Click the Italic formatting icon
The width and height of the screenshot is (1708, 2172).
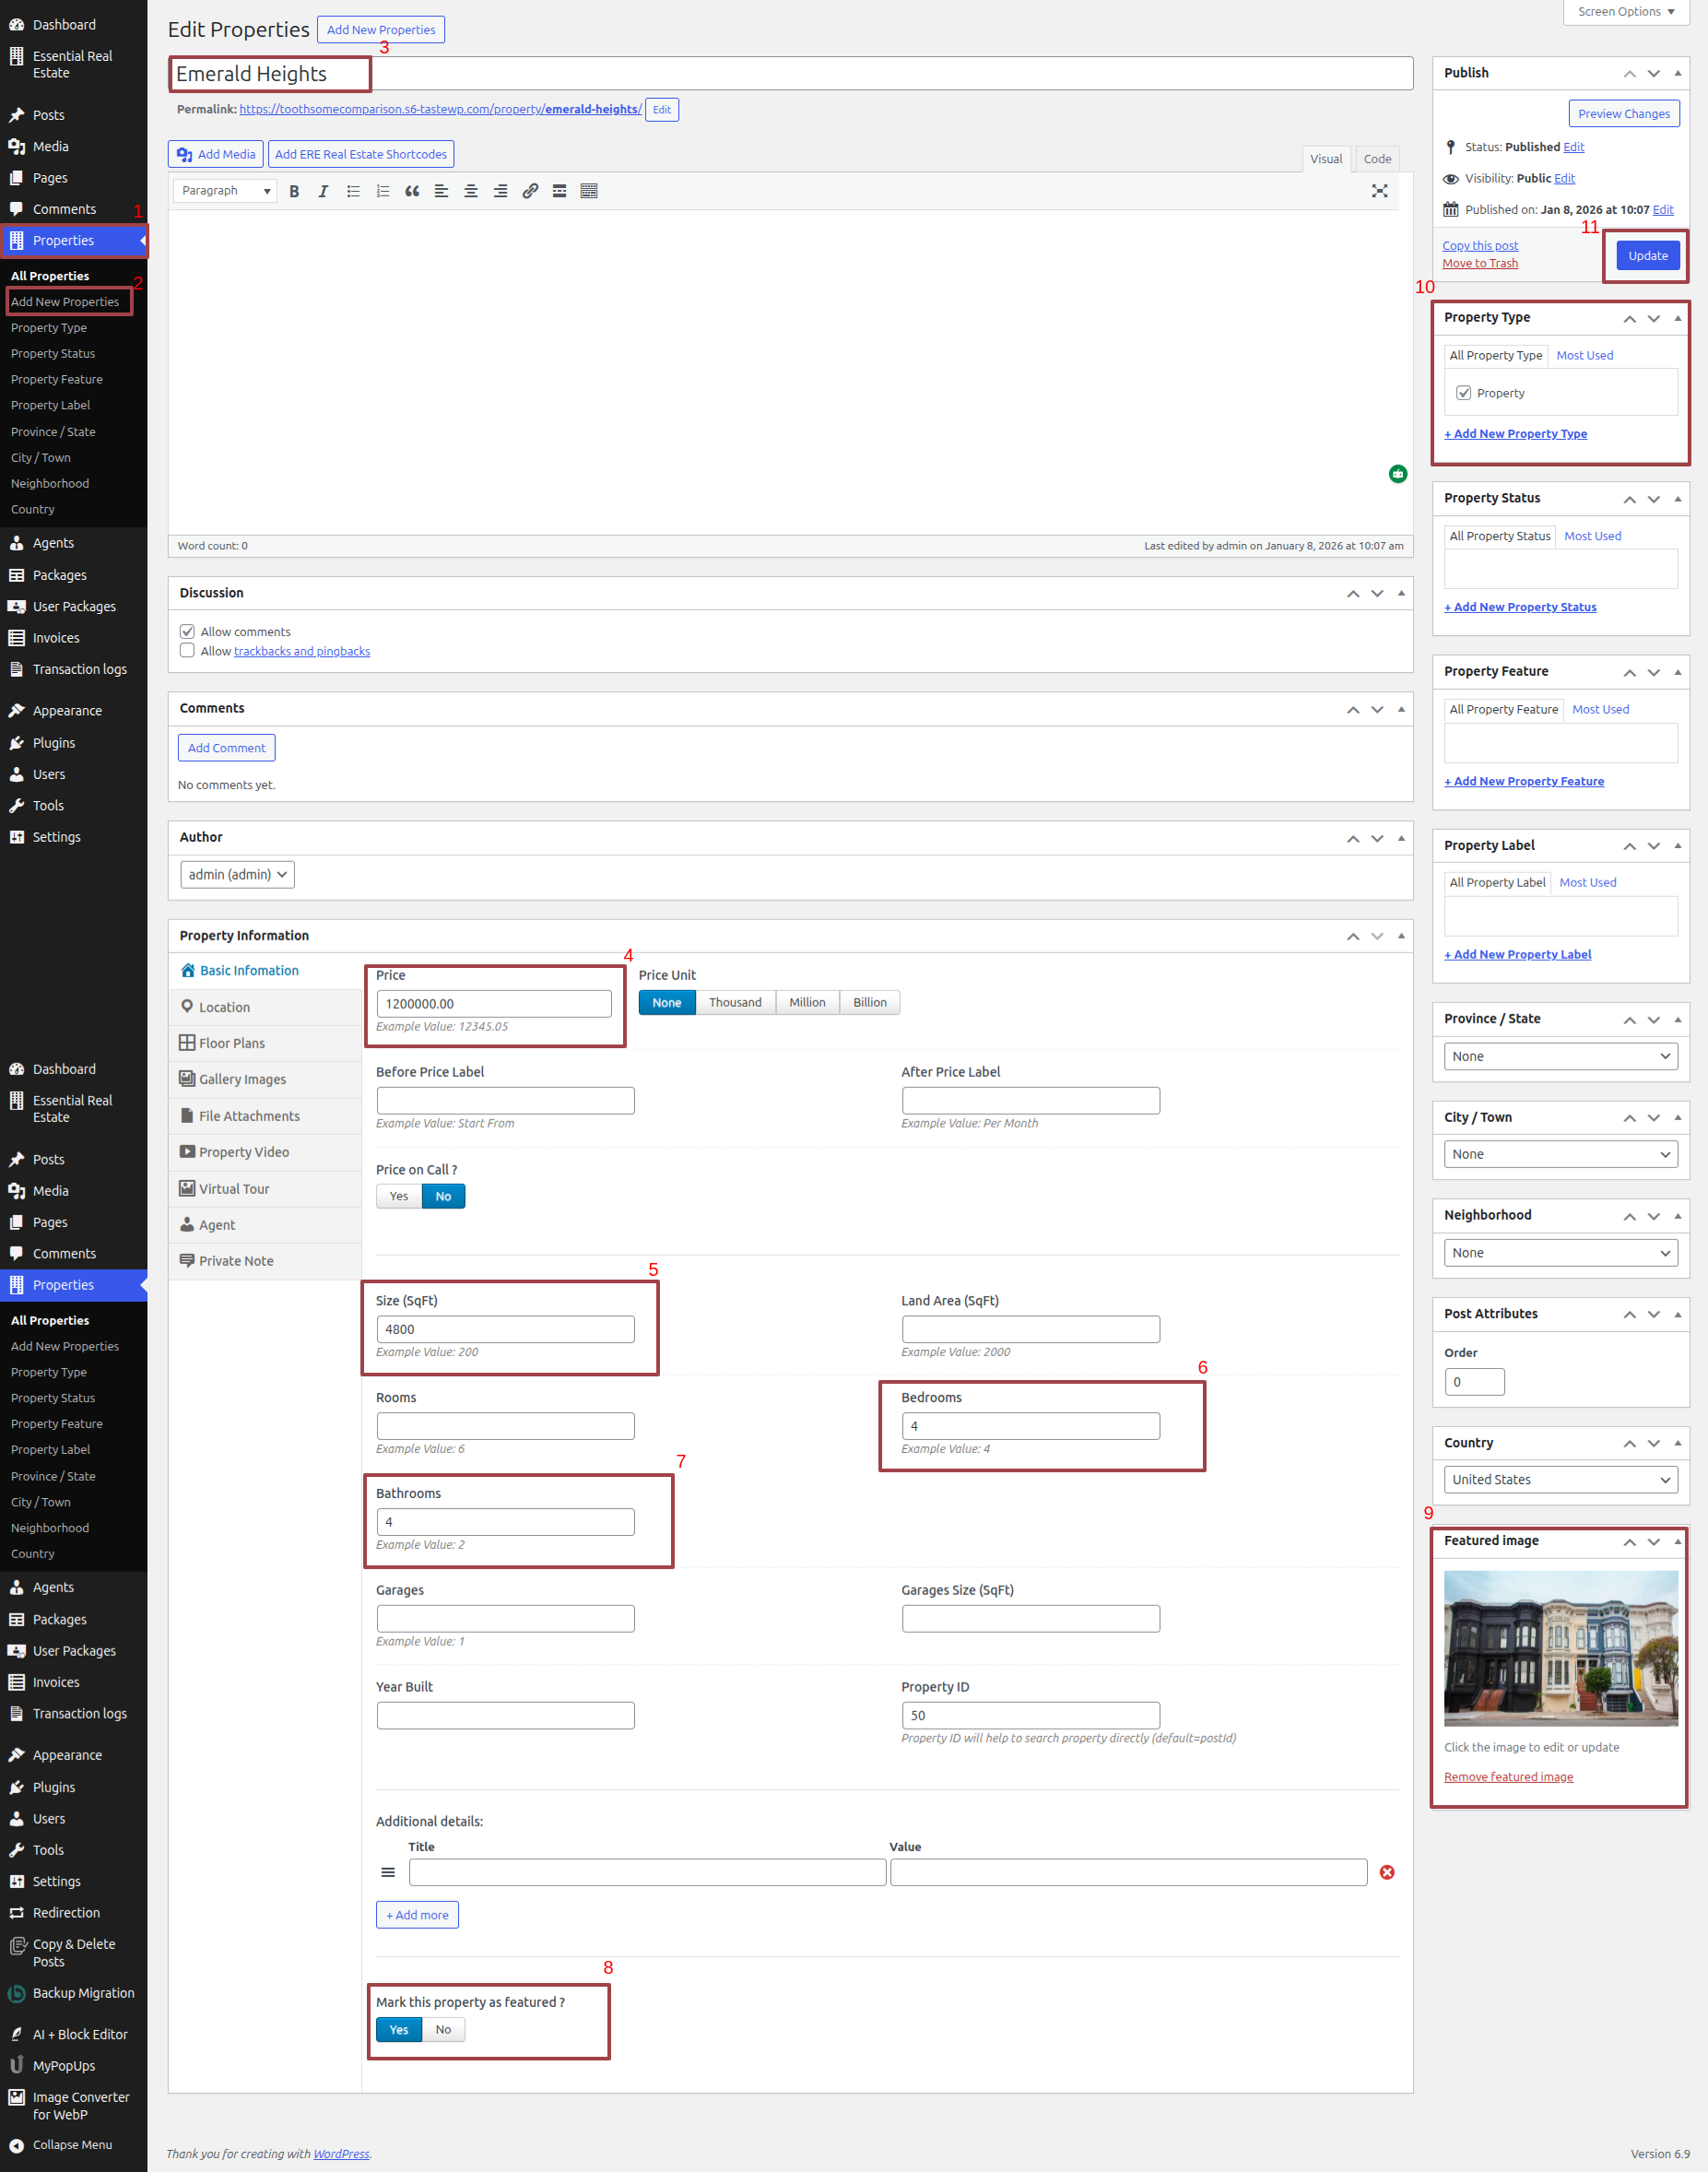(x=323, y=191)
